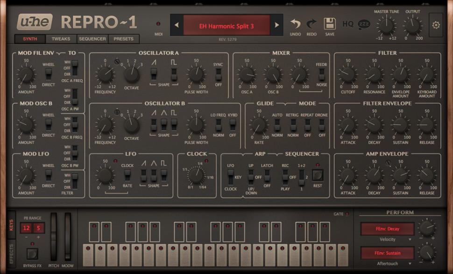
Task: Toggle HQ high quality mode
Action: pos(347,23)
